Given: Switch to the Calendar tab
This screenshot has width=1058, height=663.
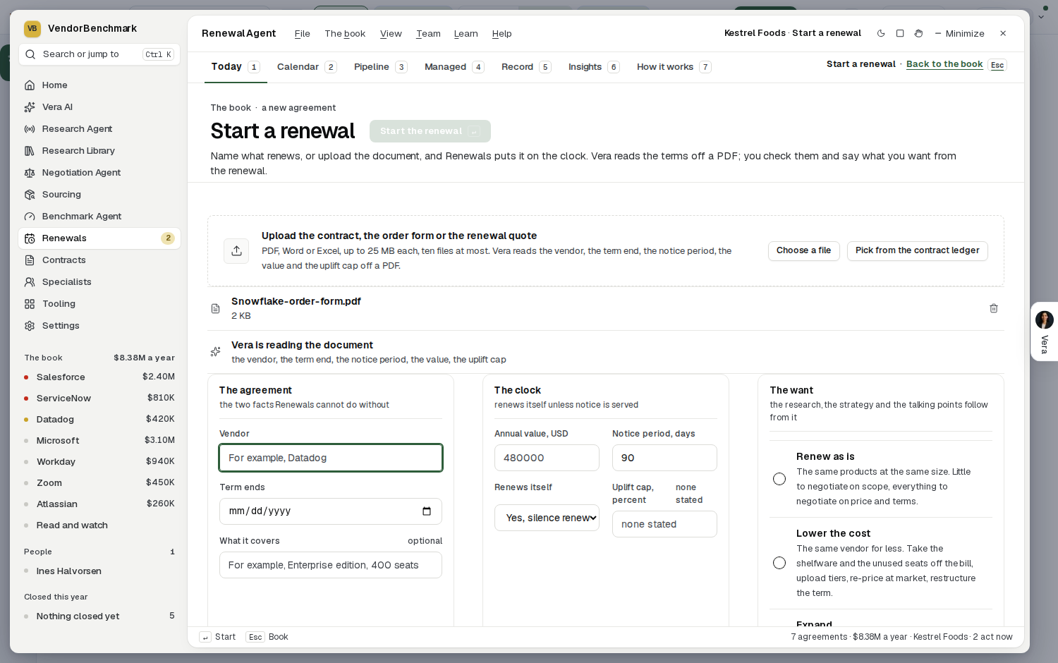Looking at the screenshot, I should 306,67.
